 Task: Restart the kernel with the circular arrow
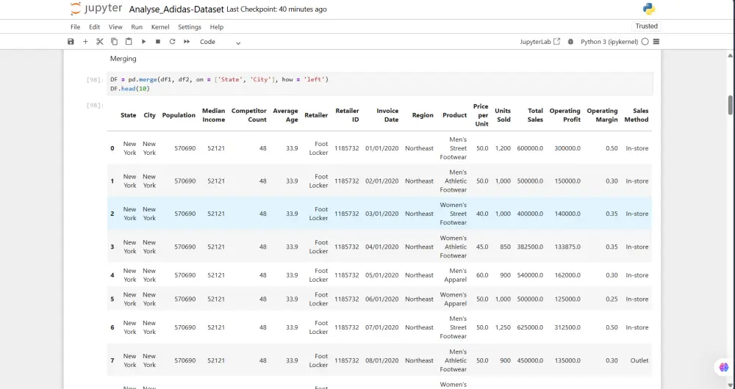172,42
